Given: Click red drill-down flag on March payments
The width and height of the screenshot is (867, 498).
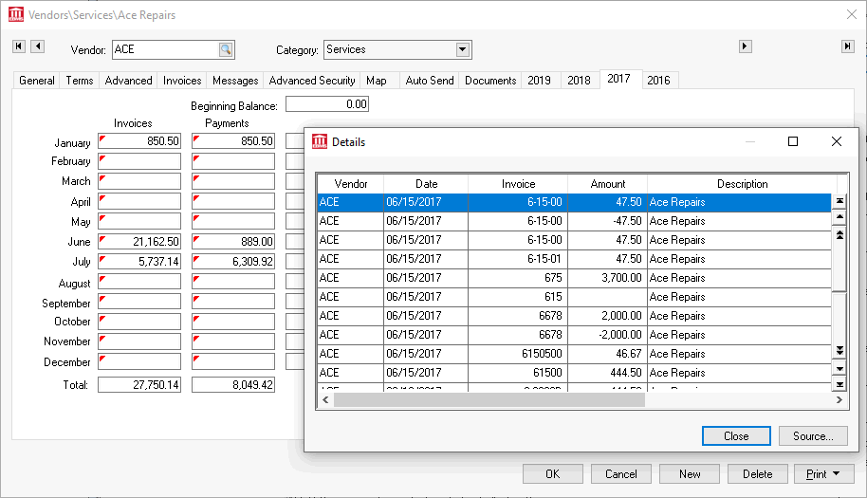Looking at the screenshot, I should [x=196, y=178].
